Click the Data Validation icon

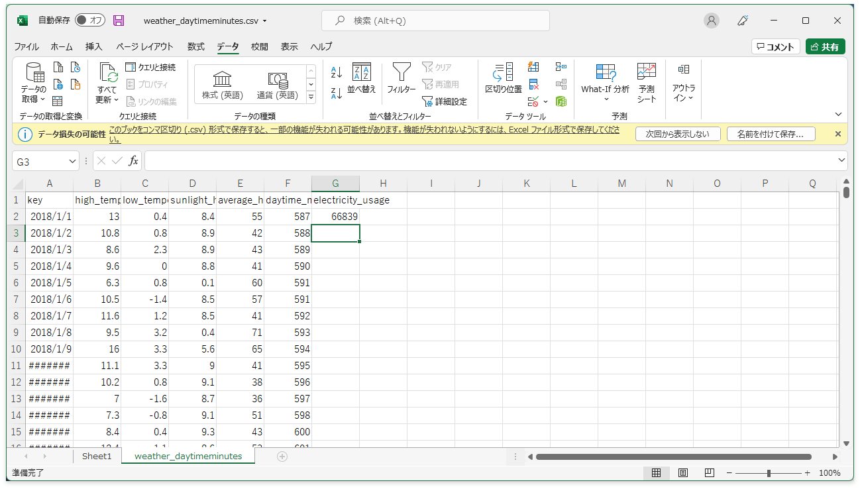coord(533,101)
